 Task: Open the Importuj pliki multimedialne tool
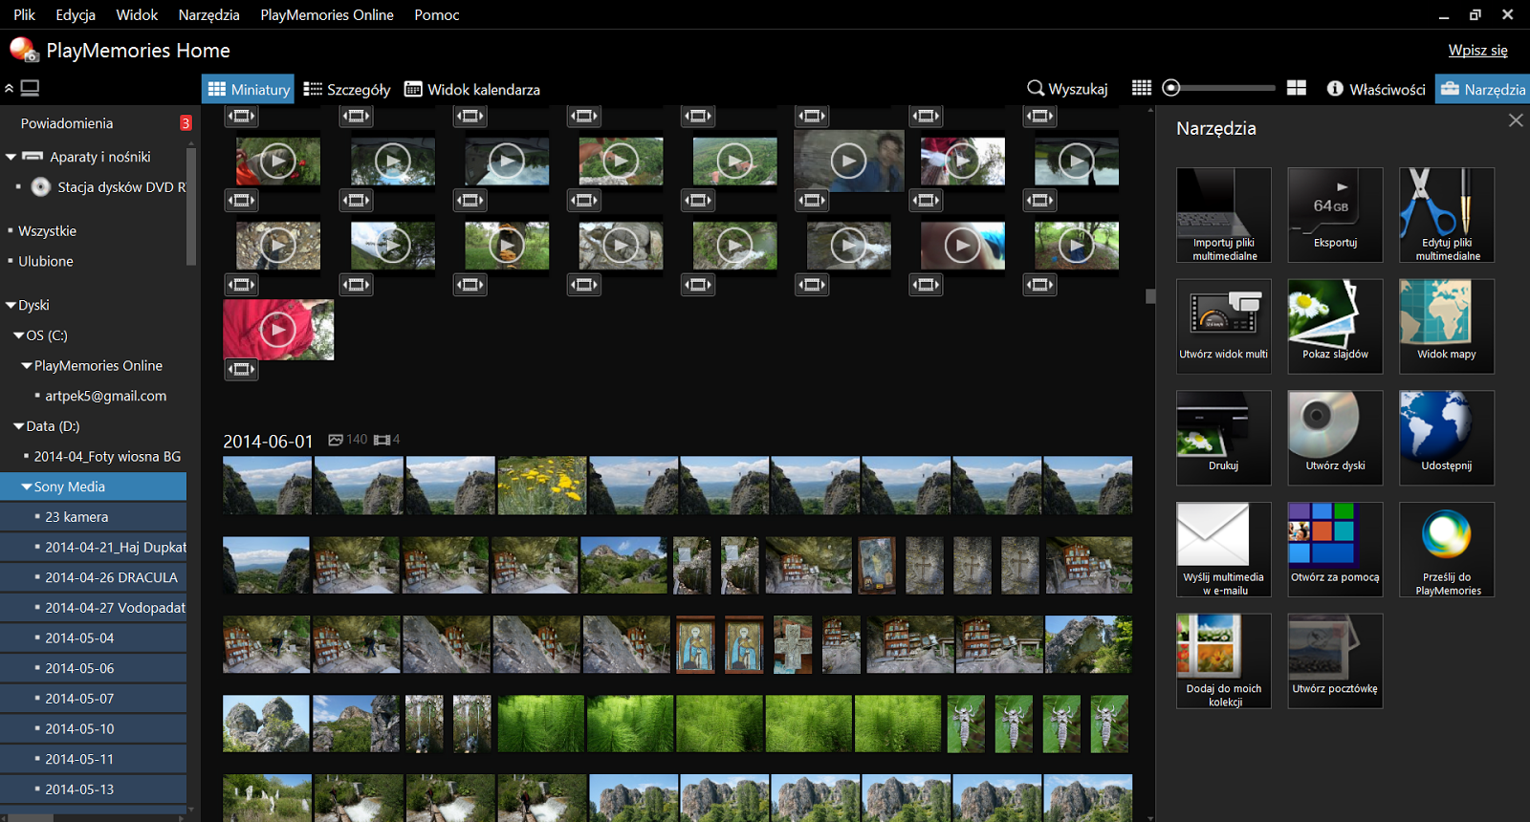(x=1224, y=215)
